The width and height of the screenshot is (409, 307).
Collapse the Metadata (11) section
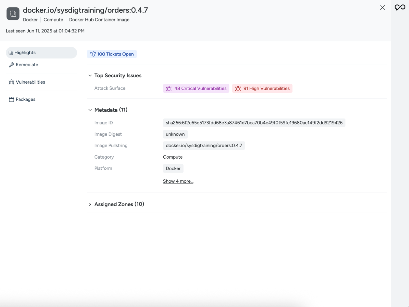pos(90,110)
